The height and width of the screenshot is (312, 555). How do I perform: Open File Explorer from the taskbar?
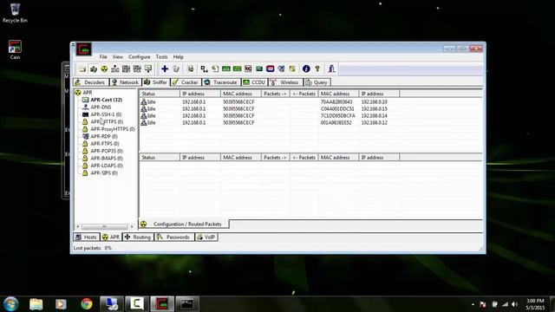click(36, 304)
